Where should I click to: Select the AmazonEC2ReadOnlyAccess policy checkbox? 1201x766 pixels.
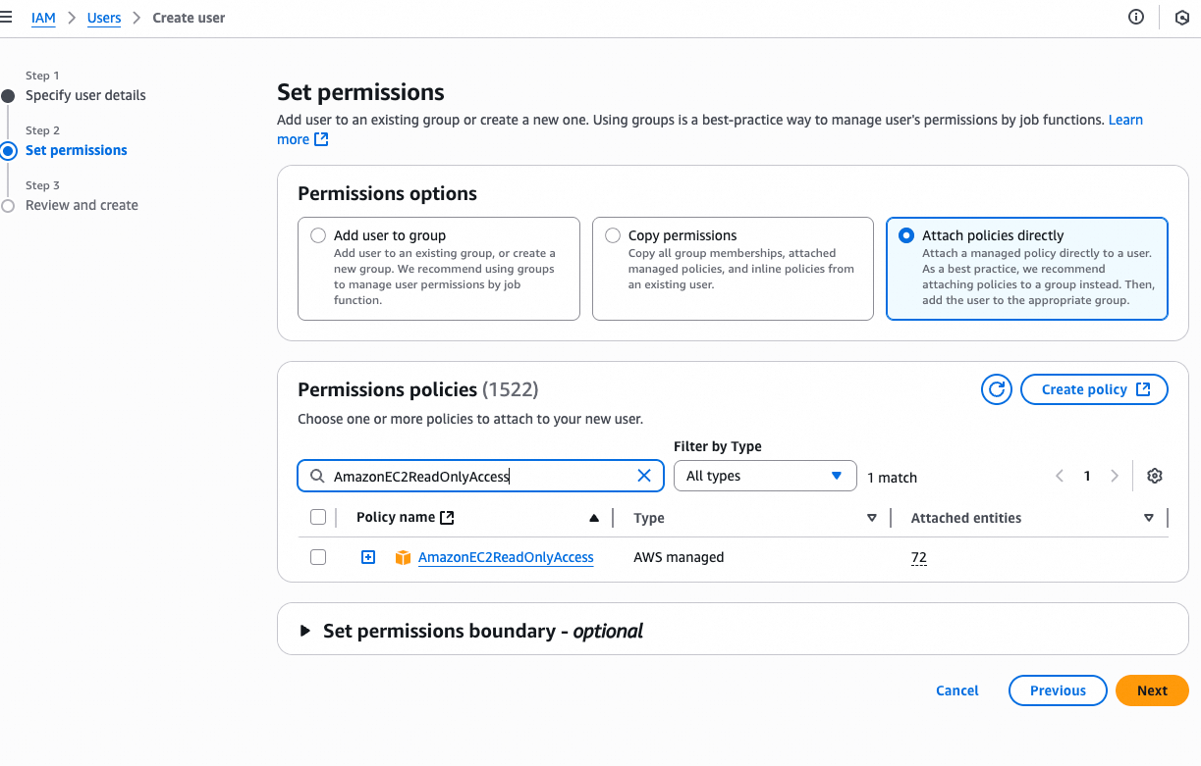[x=318, y=557]
